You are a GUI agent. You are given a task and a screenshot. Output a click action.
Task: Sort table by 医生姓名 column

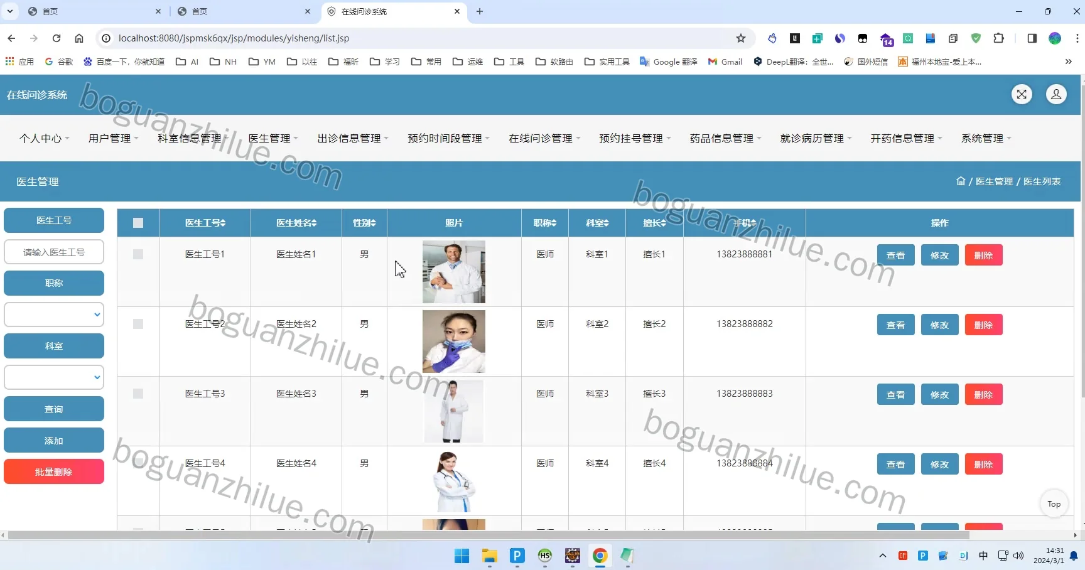[296, 223]
